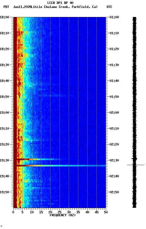Viewport: 146px width, 229px height.
Task: Click the 35 Hz frequency axis label
Action: 78,212
